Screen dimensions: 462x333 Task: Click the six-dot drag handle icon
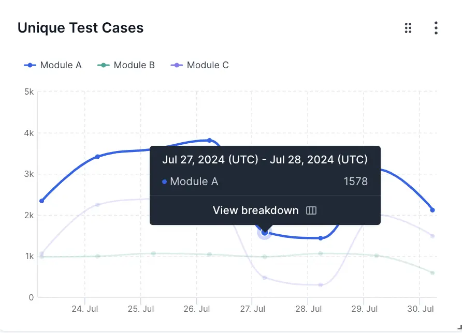(x=408, y=28)
